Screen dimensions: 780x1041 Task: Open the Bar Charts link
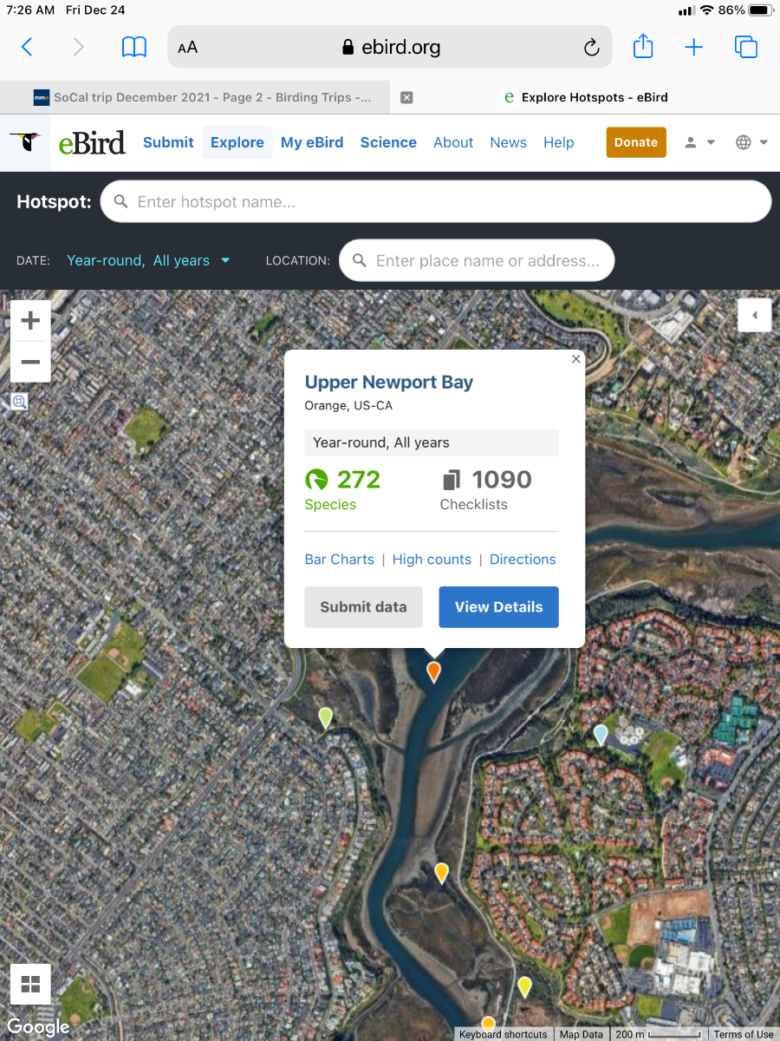339,560
